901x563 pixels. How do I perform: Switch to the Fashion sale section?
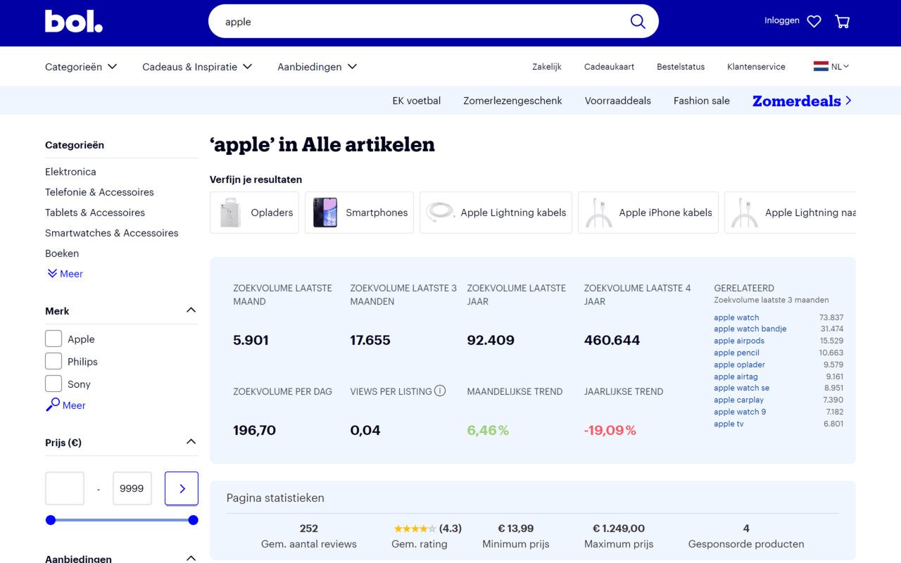click(x=701, y=101)
